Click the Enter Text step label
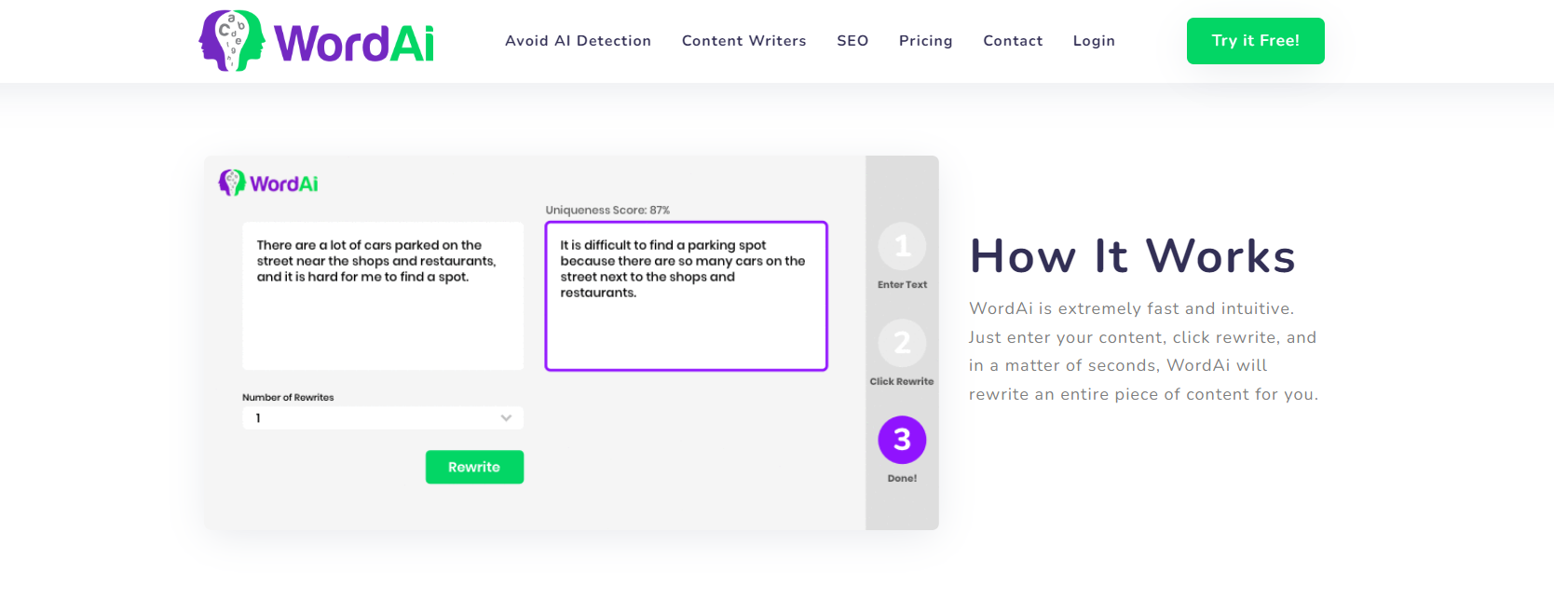The width and height of the screenshot is (1554, 614). (902, 285)
